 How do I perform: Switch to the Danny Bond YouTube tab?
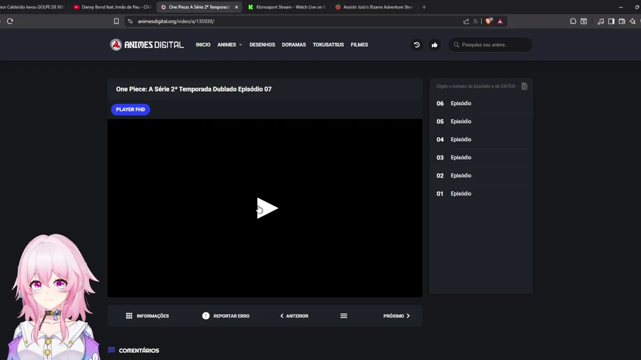(x=112, y=7)
